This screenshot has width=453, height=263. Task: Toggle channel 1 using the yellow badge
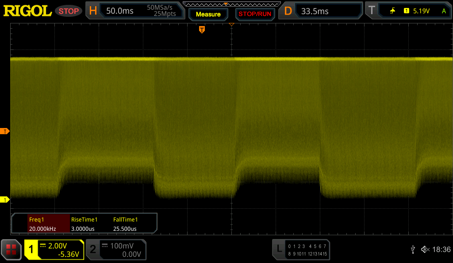pos(31,250)
